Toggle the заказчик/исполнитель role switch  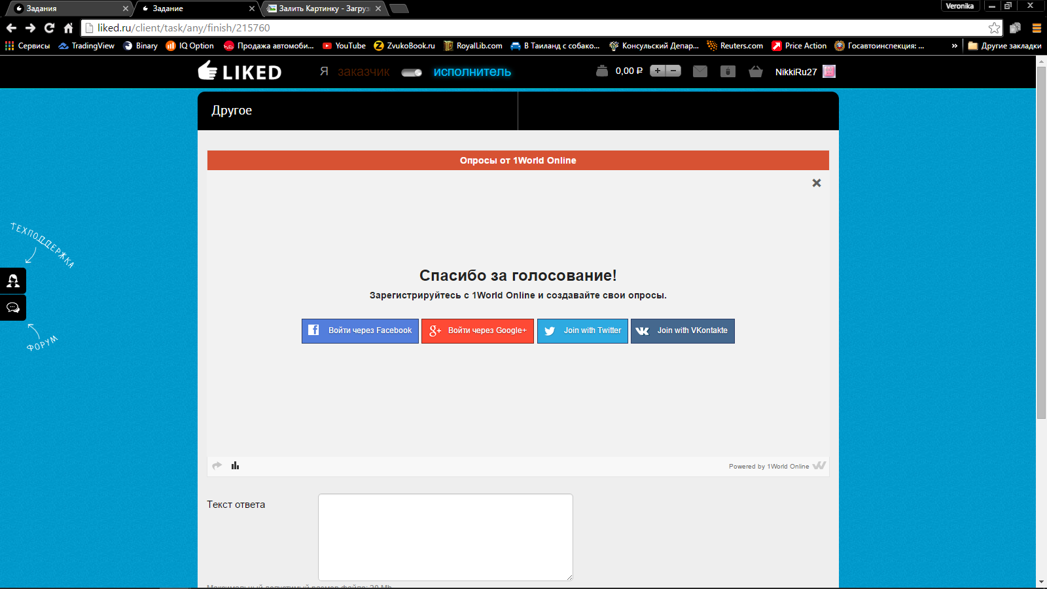click(412, 73)
